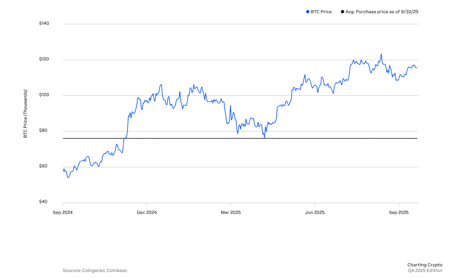Click the black Avg. Purchase price legend dot
The width and height of the screenshot is (453, 279).
(x=343, y=12)
